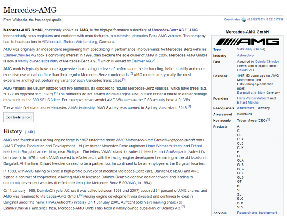Open coordinates link 48.9186739°N 9.3232478°E
The height and width of the screenshot is (216, 287).
[265, 20]
